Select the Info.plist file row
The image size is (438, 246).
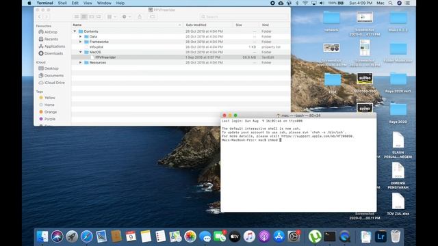click(x=181, y=47)
